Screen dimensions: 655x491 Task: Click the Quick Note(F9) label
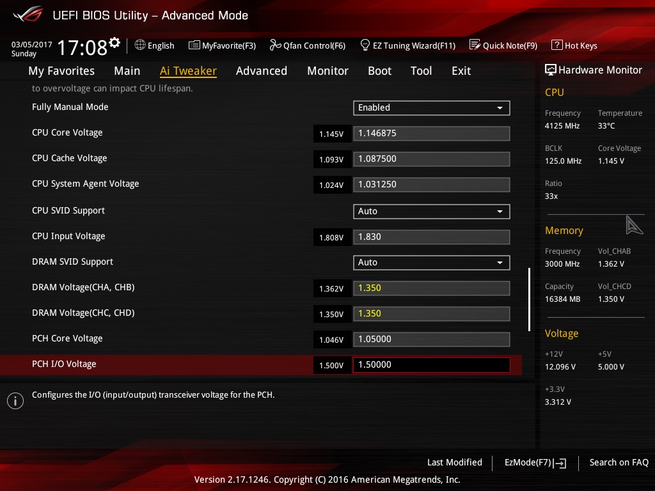tap(510, 45)
